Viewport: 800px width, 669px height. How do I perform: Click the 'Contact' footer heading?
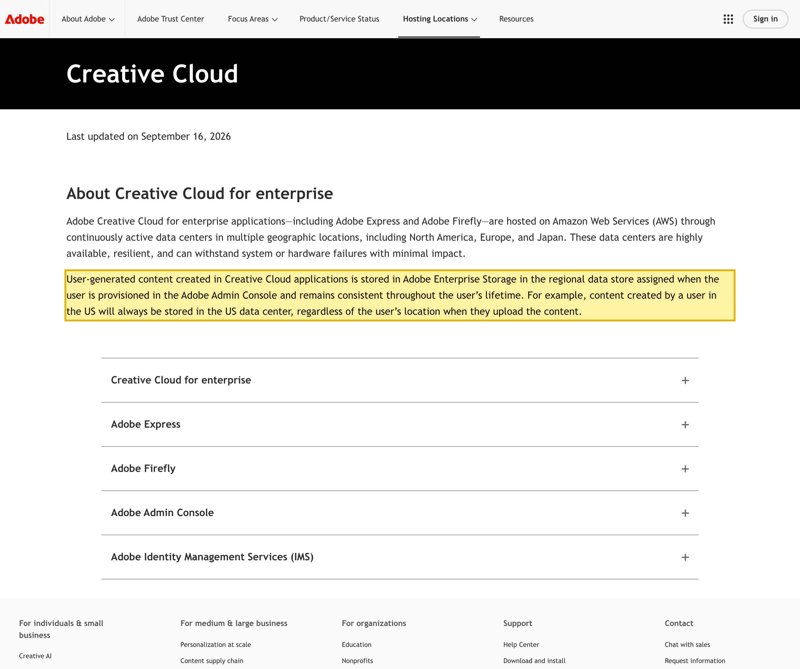(679, 623)
